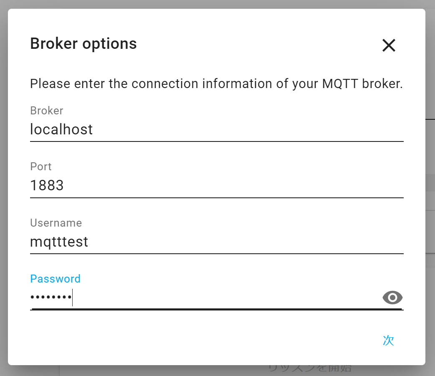Close the Broker options dialog
The width and height of the screenshot is (435, 376).
pos(389,45)
